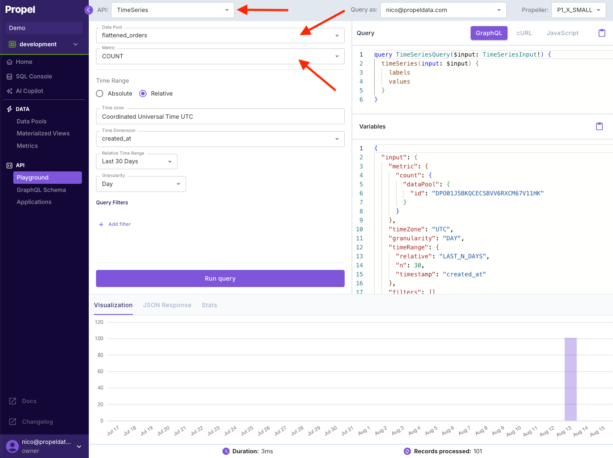This screenshot has width=613, height=458.
Task: Switch to the cURL query tab
Action: click(524, 33)
